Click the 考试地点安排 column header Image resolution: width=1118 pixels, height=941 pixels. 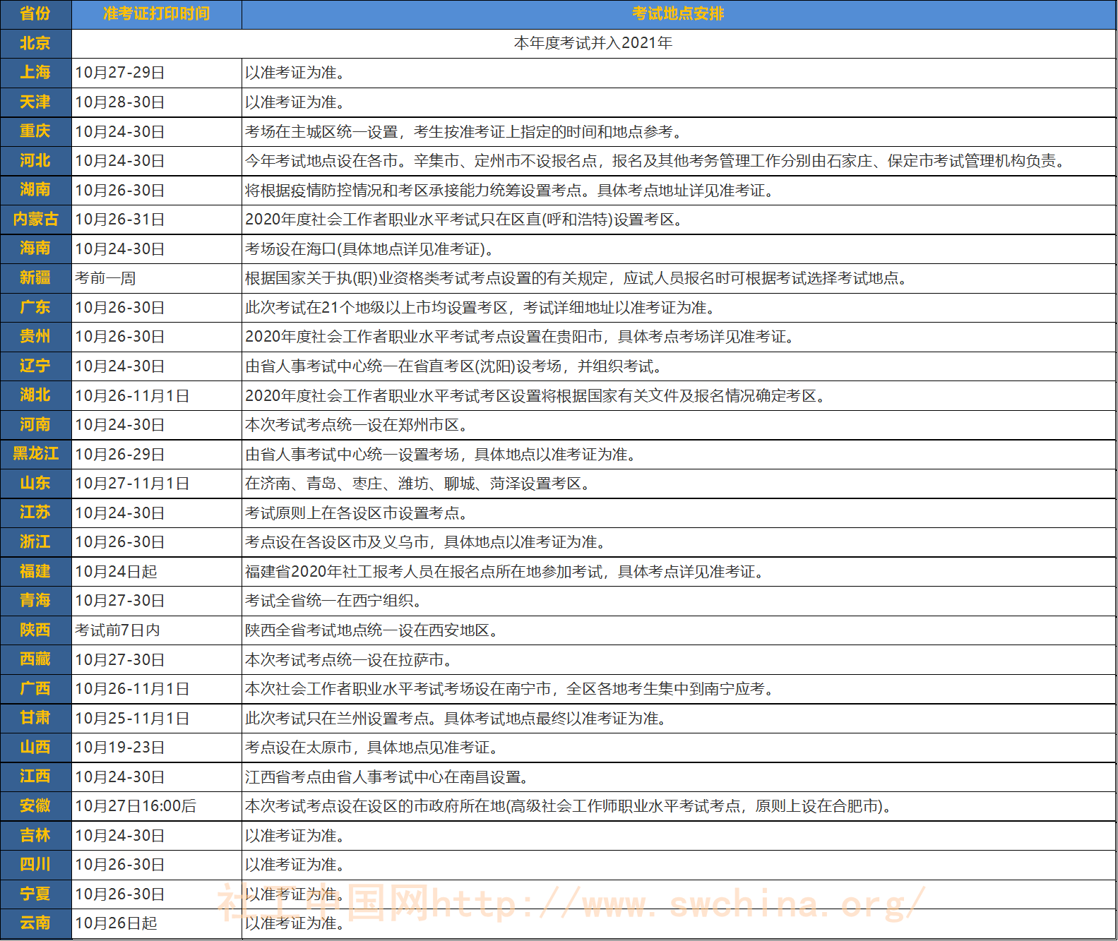[679, 14]
